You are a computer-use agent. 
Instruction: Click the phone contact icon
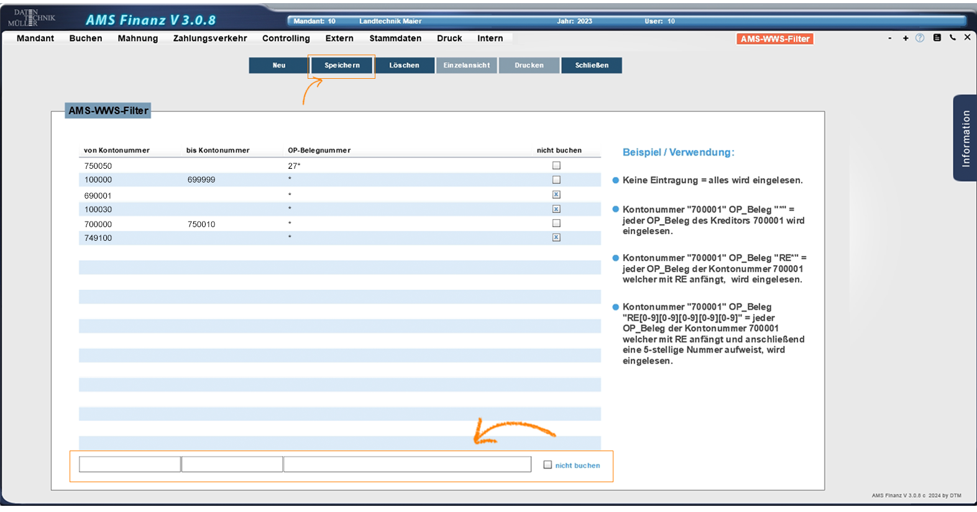coord(952,38)
